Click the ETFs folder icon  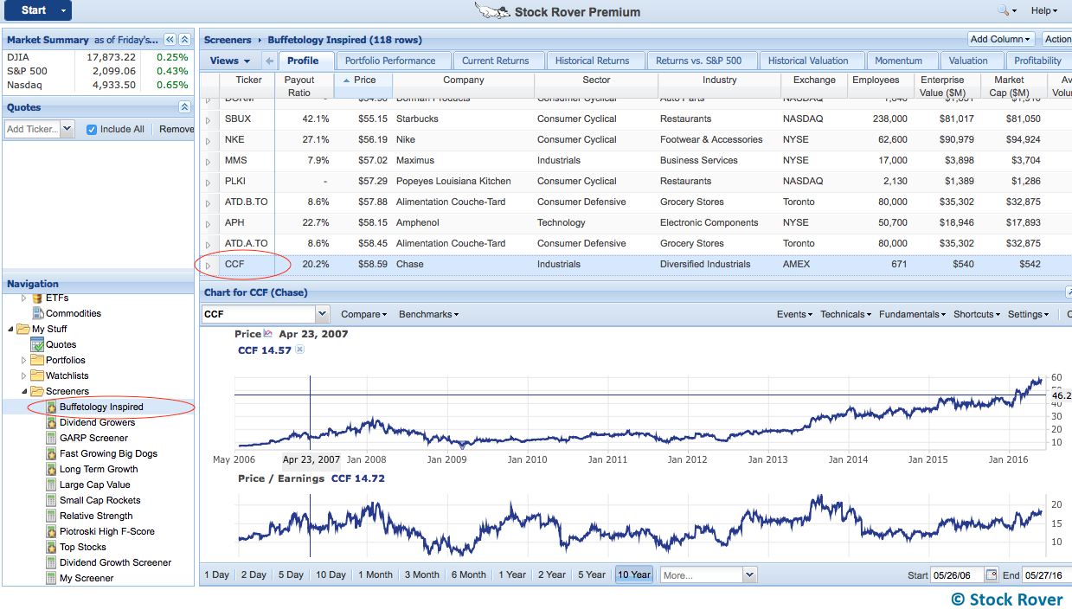37,298
